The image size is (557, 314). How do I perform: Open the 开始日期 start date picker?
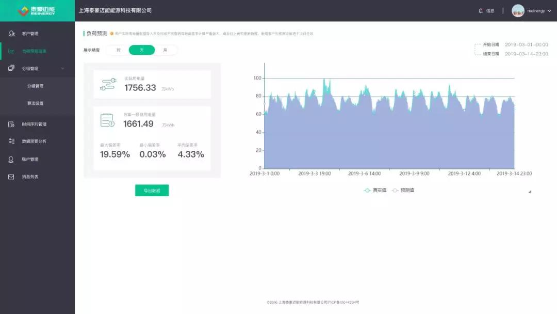pos(526,45)
